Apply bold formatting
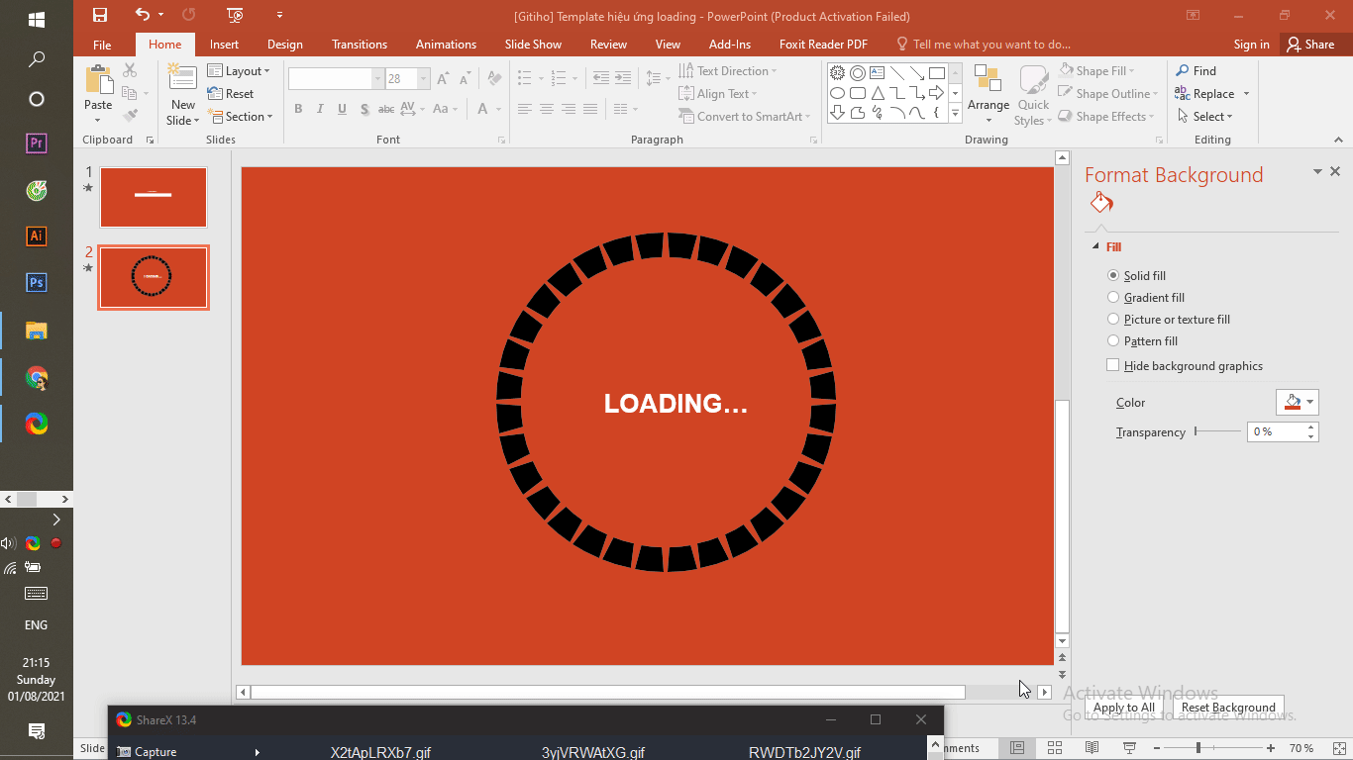Viewport: 1353px width, 760px height. coord(298,109)
